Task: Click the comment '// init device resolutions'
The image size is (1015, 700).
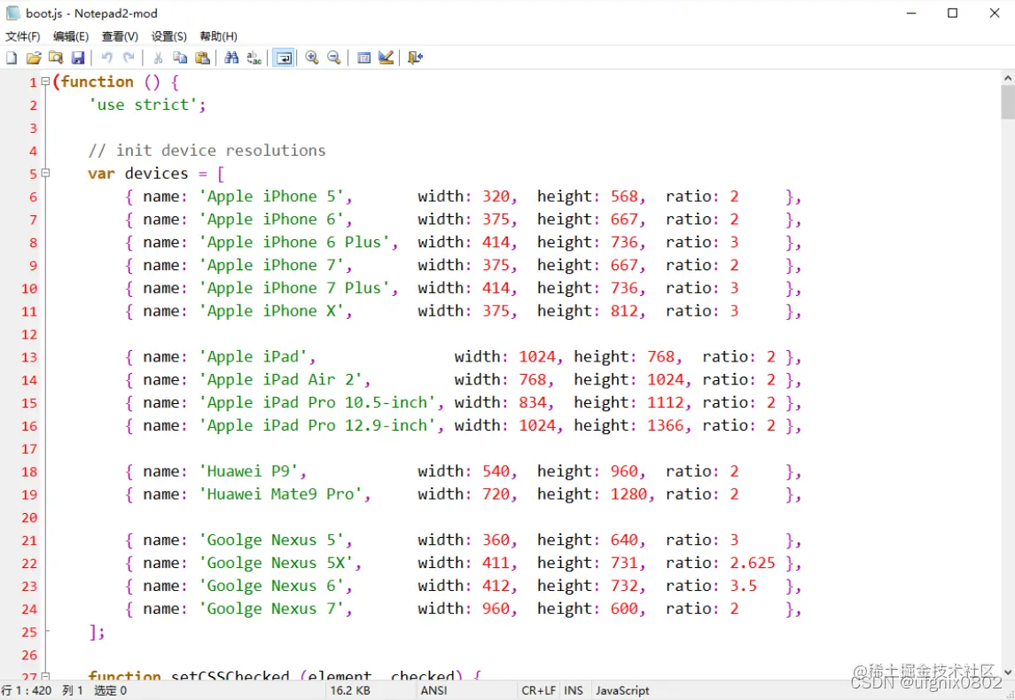Action: pyautogui.click(x=207, y=151)
